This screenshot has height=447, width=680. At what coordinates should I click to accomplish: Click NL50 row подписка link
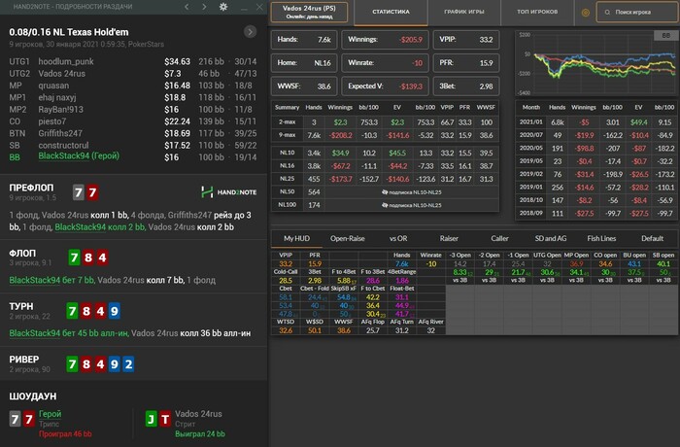[x=411, y=192]
